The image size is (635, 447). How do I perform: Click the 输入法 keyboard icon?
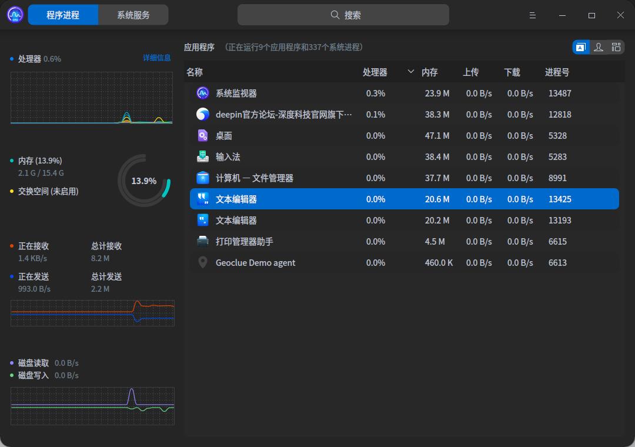click(202, 156)
